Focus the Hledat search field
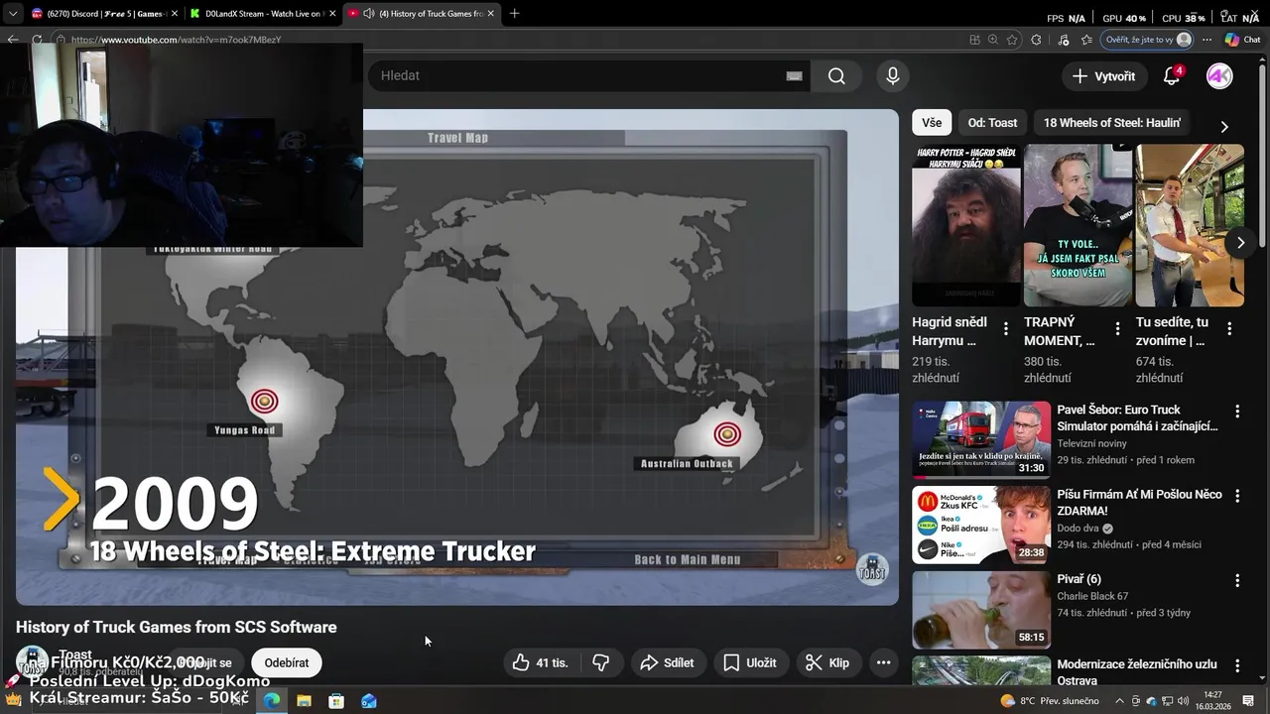Image resolution: width=1270 pixels, height=714 pixels. [589, 76]
